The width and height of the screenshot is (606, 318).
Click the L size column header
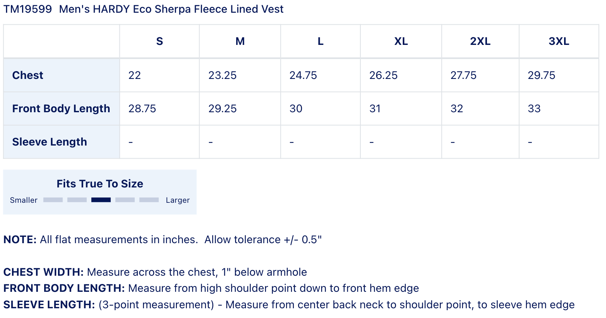pyautogui.click(x=320, y=41)
